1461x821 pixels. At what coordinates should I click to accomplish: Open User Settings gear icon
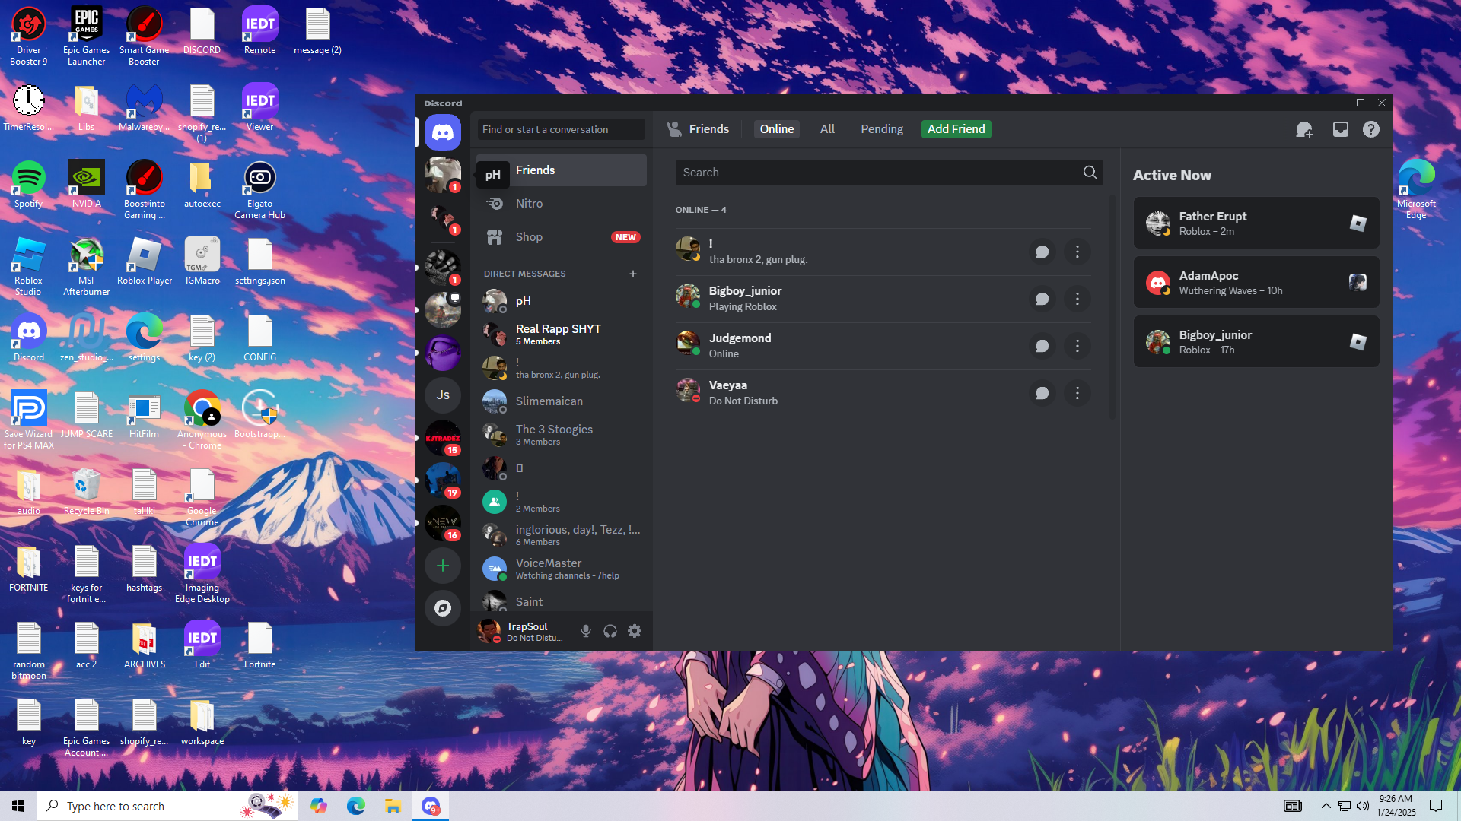click(x=635, y=631)
